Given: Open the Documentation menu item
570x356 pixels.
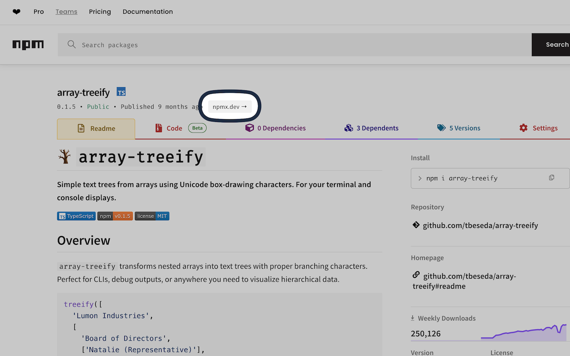Looking at the screenshot, I should pos(147,12).
